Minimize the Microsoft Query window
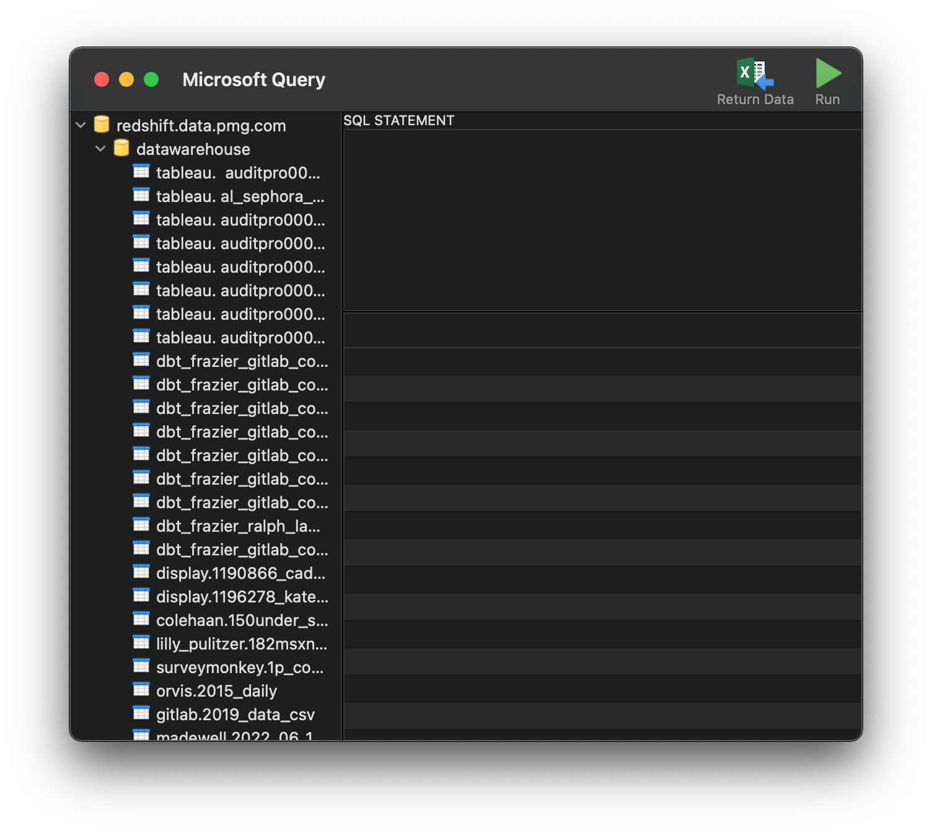 pyautogui.click(x=126, y=79)
